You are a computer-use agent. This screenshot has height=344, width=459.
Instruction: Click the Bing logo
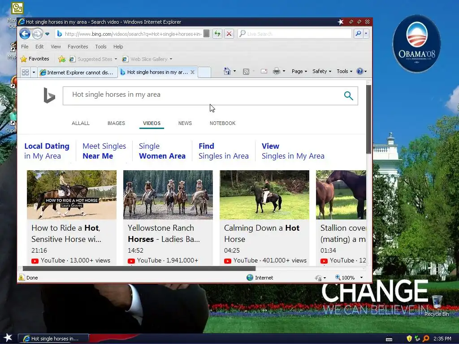[49, 95]
